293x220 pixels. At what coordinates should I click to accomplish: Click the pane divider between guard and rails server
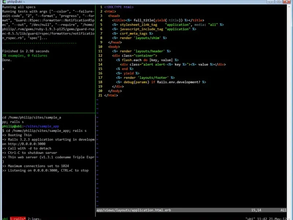pos(49,113)
